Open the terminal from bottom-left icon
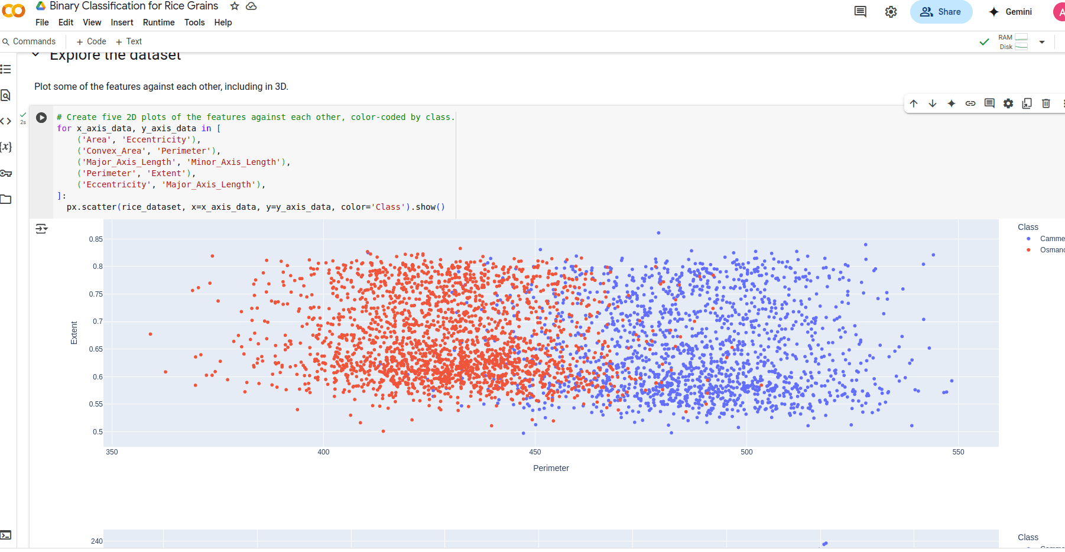 (6, 535)
